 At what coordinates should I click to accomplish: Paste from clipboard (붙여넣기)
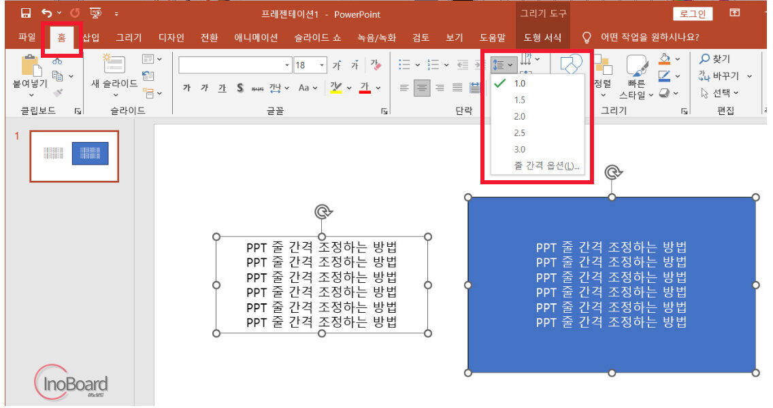click(30, 75)
